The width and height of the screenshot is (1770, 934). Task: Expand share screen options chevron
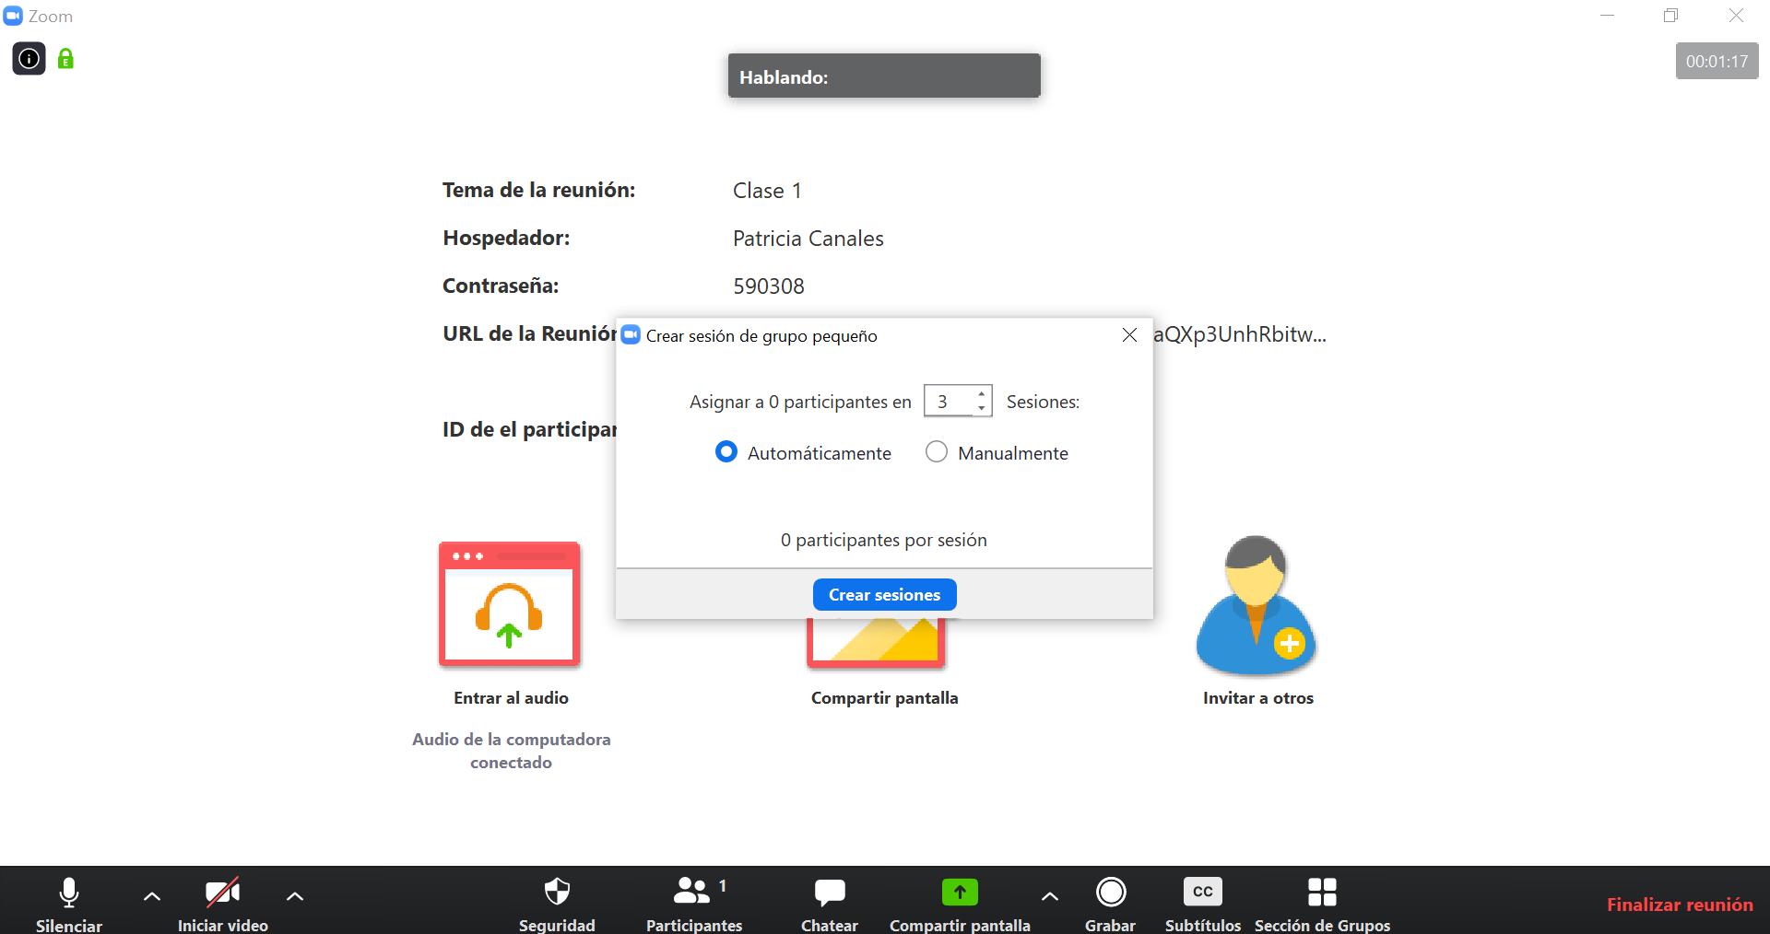[x=1049, y=895]
